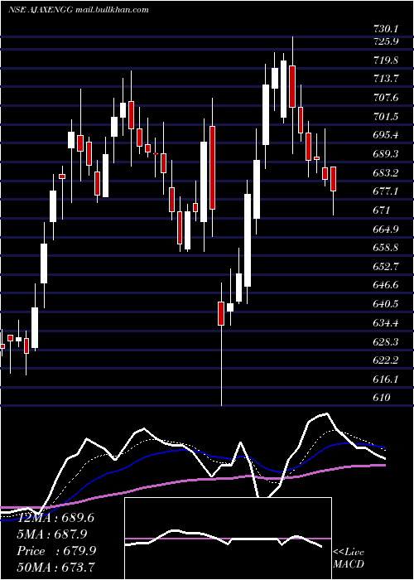Click the 610 price axis label
The image size is (414, 580).
[x=382, y=398]
